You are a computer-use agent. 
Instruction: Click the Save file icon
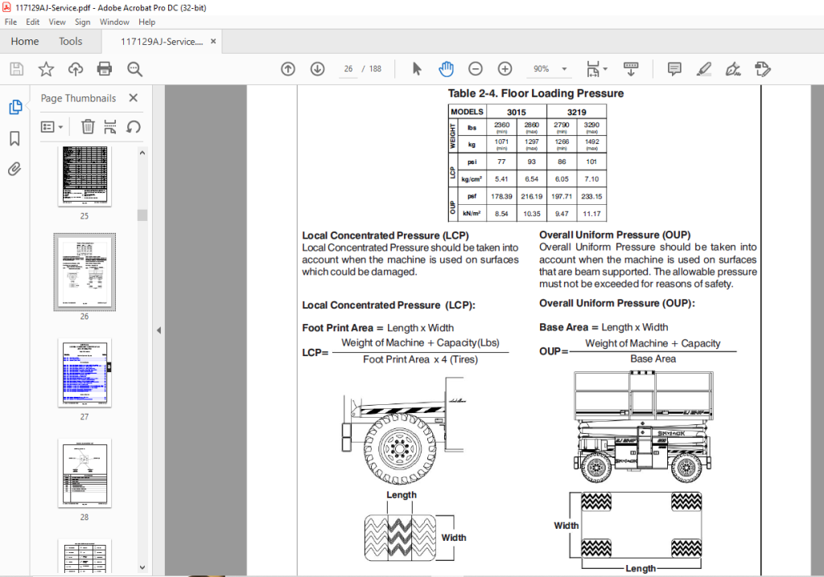[x=16, y=69]
